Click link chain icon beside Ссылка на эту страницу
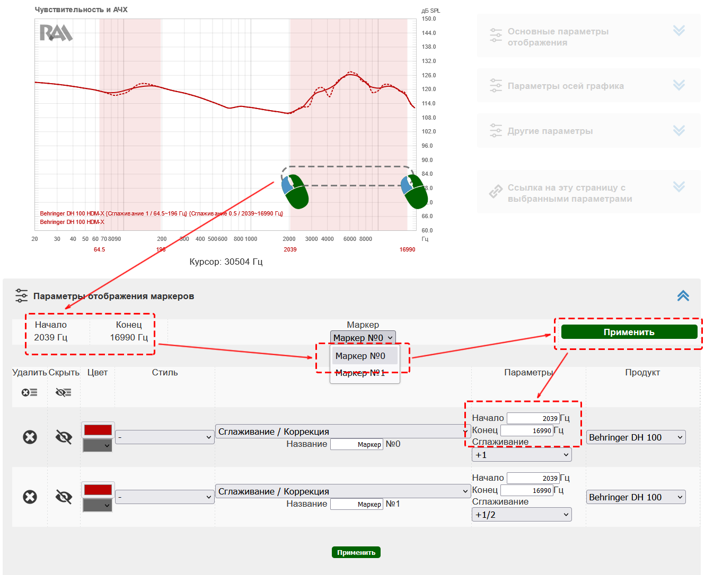This screenshot has height=575, width=705. pos(496,192)
